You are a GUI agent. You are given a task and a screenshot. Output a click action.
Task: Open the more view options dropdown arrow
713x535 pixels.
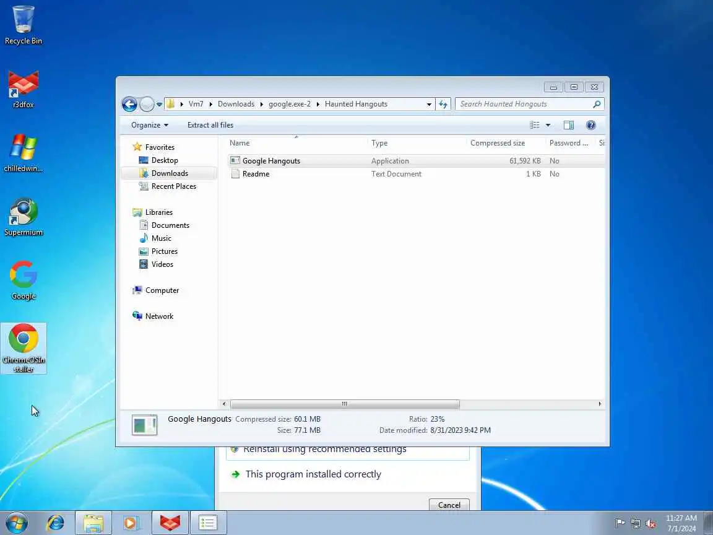(548, 125)
